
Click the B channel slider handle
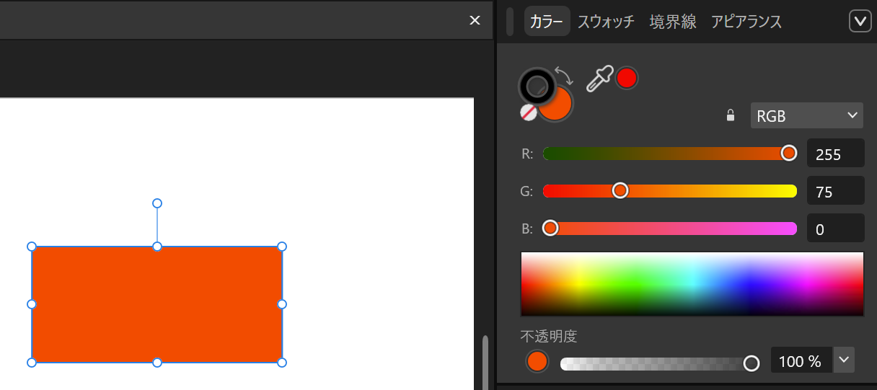pos(550,228)
